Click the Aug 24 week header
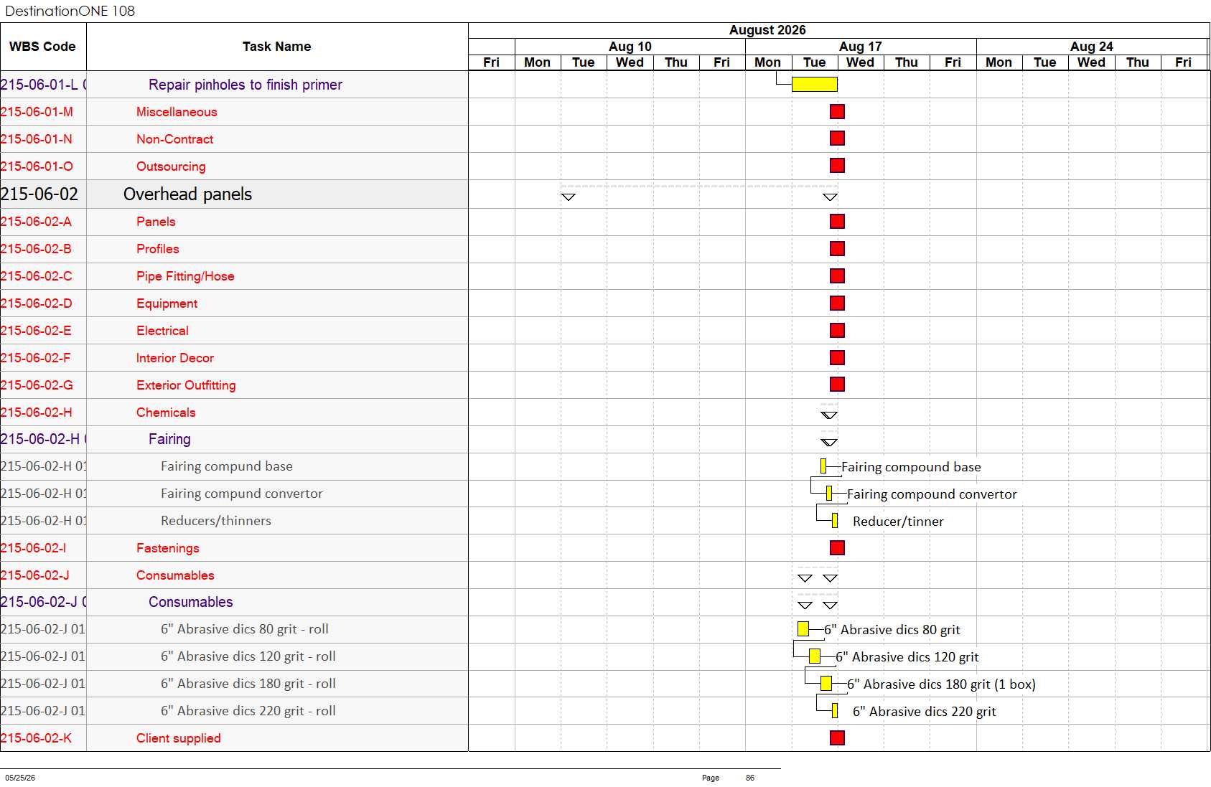Image resolution: width=1211 pixels, height=787 pixels. (1092, 47)
